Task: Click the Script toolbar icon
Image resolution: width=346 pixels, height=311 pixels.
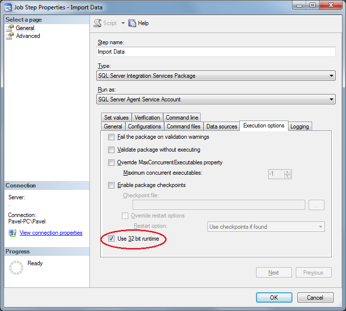Action: pos(97,23)
